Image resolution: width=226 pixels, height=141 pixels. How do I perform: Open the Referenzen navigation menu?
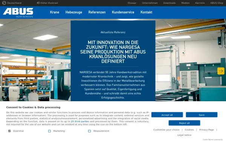click(x=97, y=12)
